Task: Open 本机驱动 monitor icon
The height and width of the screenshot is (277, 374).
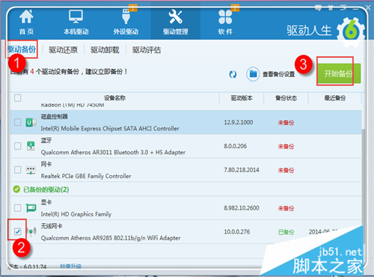Action: coord(76,16)
